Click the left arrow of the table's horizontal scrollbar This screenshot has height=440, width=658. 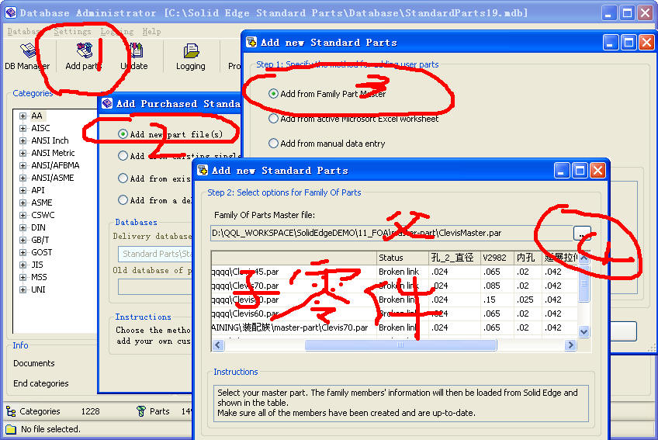point(218,345)
